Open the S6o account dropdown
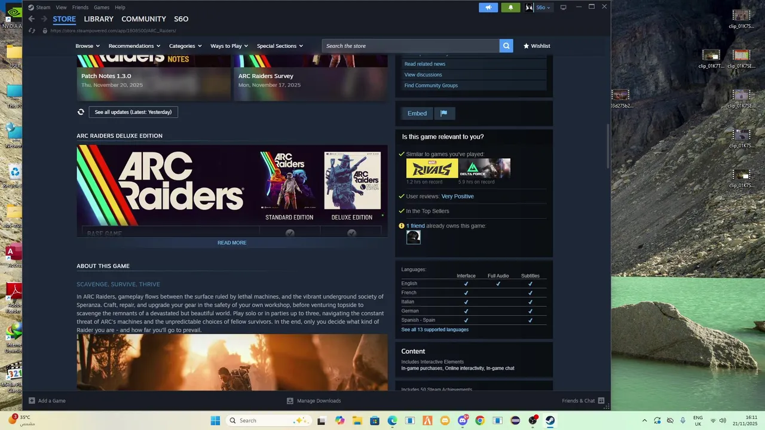Screen dimensions: 765x430 (538, 7)
